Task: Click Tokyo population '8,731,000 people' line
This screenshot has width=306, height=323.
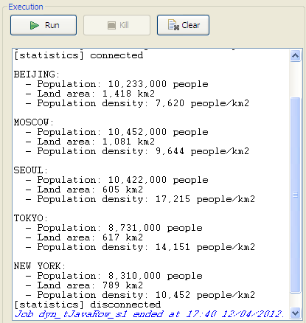Action: point(114,228)
